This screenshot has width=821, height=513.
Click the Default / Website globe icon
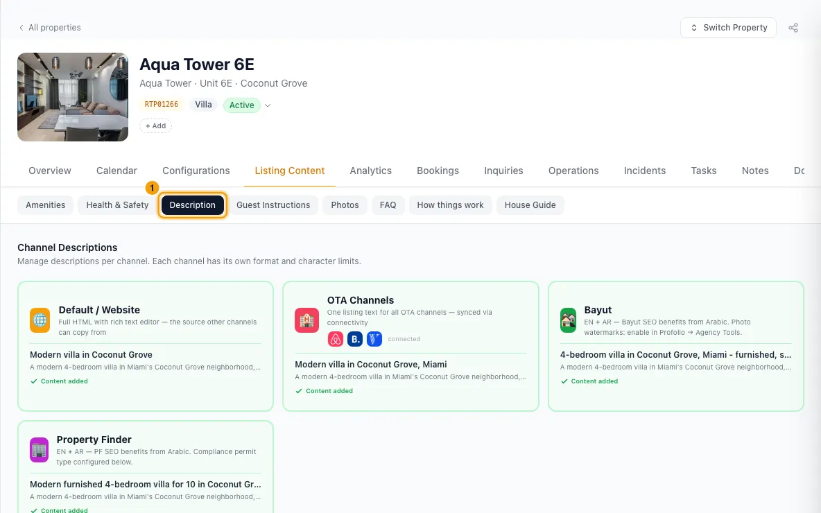[40, 320]
